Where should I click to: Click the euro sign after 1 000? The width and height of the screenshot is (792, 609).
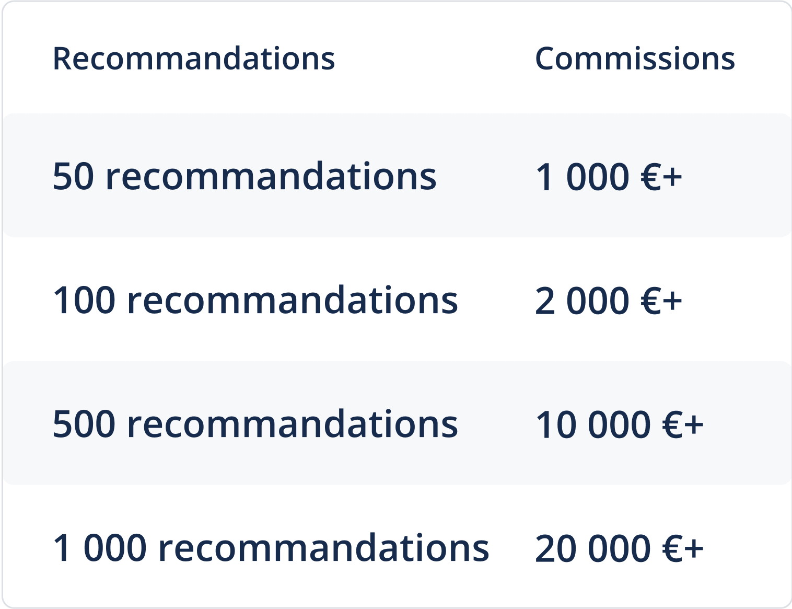click(x=651, y=177)
